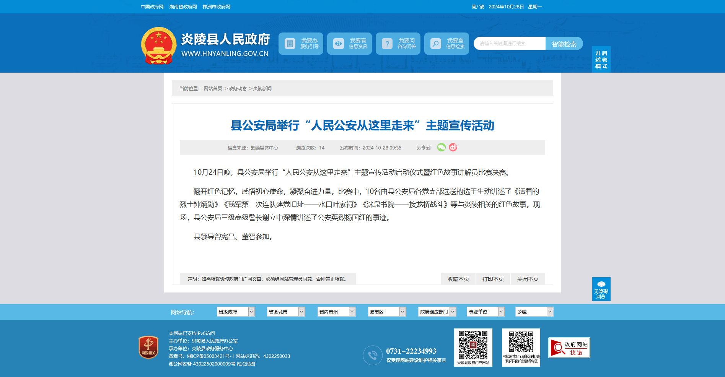Click the 智能检索 search button

click(x=564, y=44)
